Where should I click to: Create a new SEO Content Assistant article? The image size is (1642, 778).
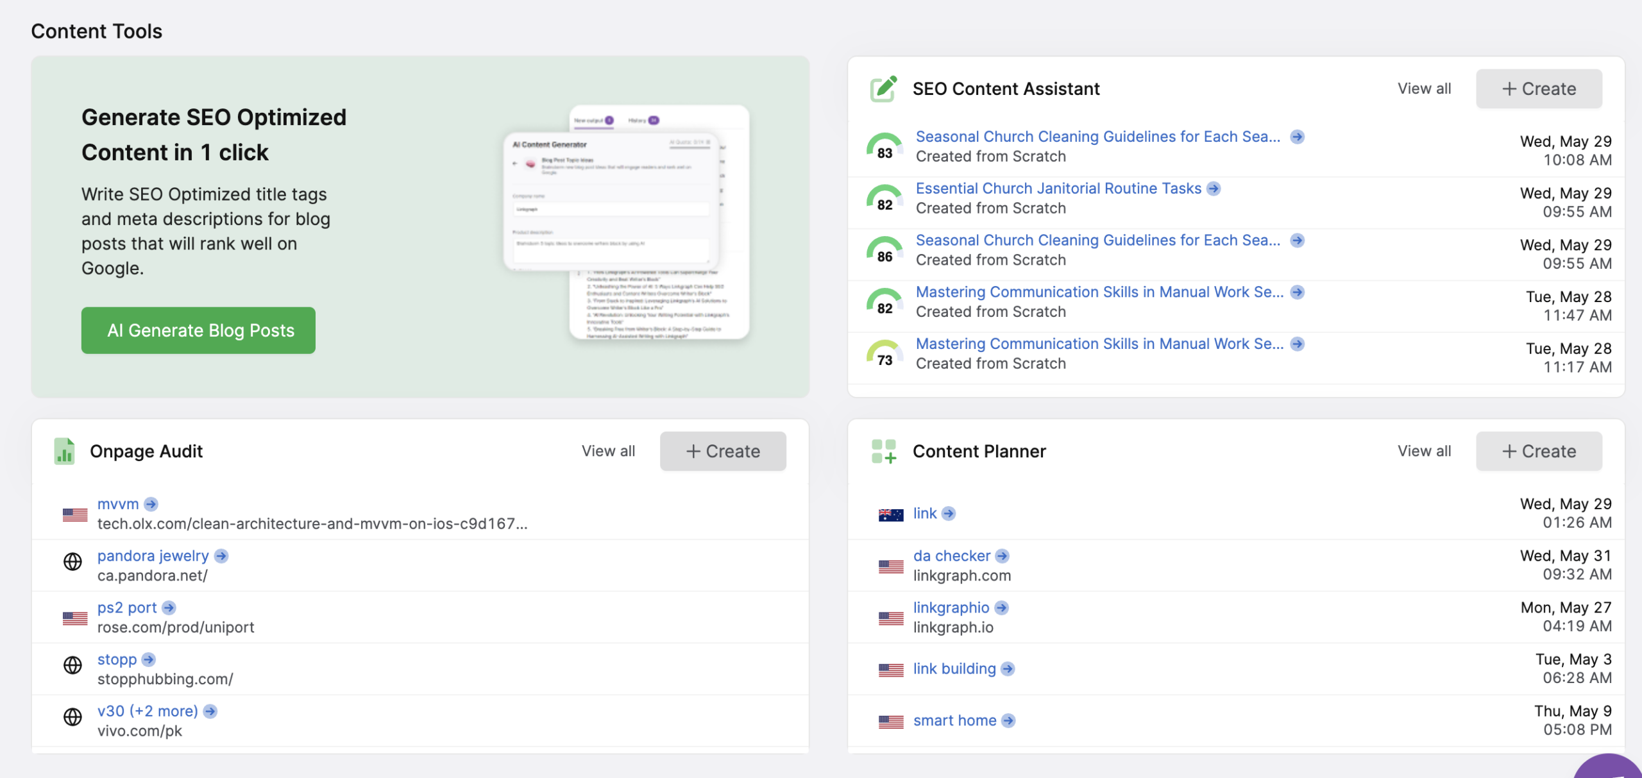tap(1538, 89)
